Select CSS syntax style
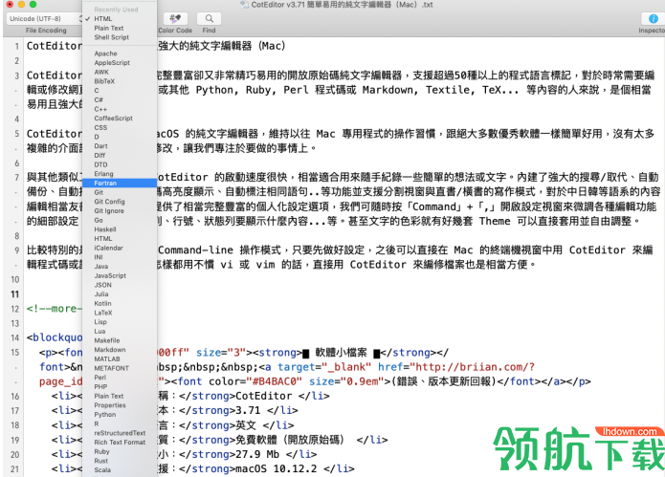The image size is (665, 477). (100, 127)
